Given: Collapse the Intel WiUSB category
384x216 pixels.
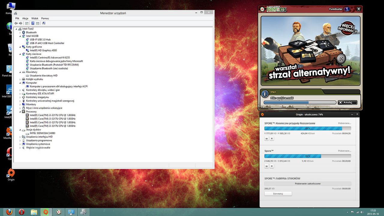Looking at the screenshot, I should coord(20,36).
